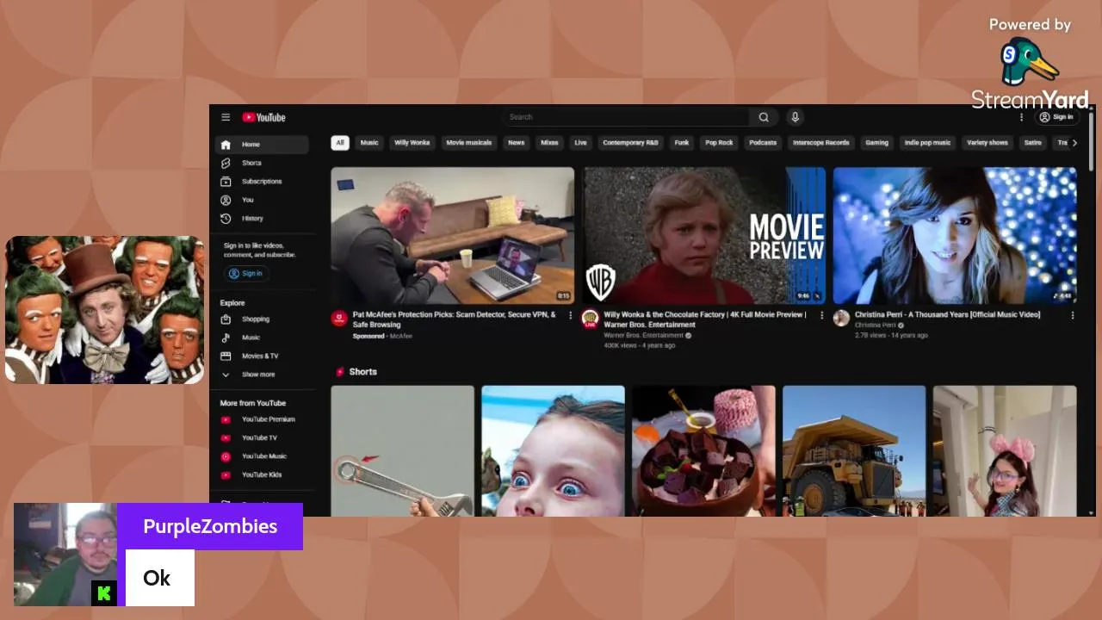This screenshot has width=1102, height=620.
Task: Open Movies & TV under Explore
Action: [x=260, y=356]
